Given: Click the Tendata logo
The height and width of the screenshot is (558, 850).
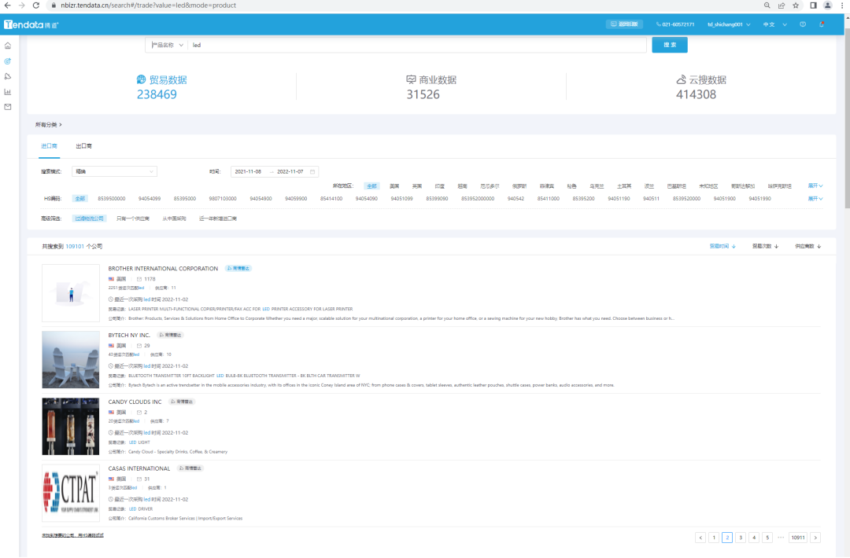Looking at the screenshot, I should click(x=31, y=24).
